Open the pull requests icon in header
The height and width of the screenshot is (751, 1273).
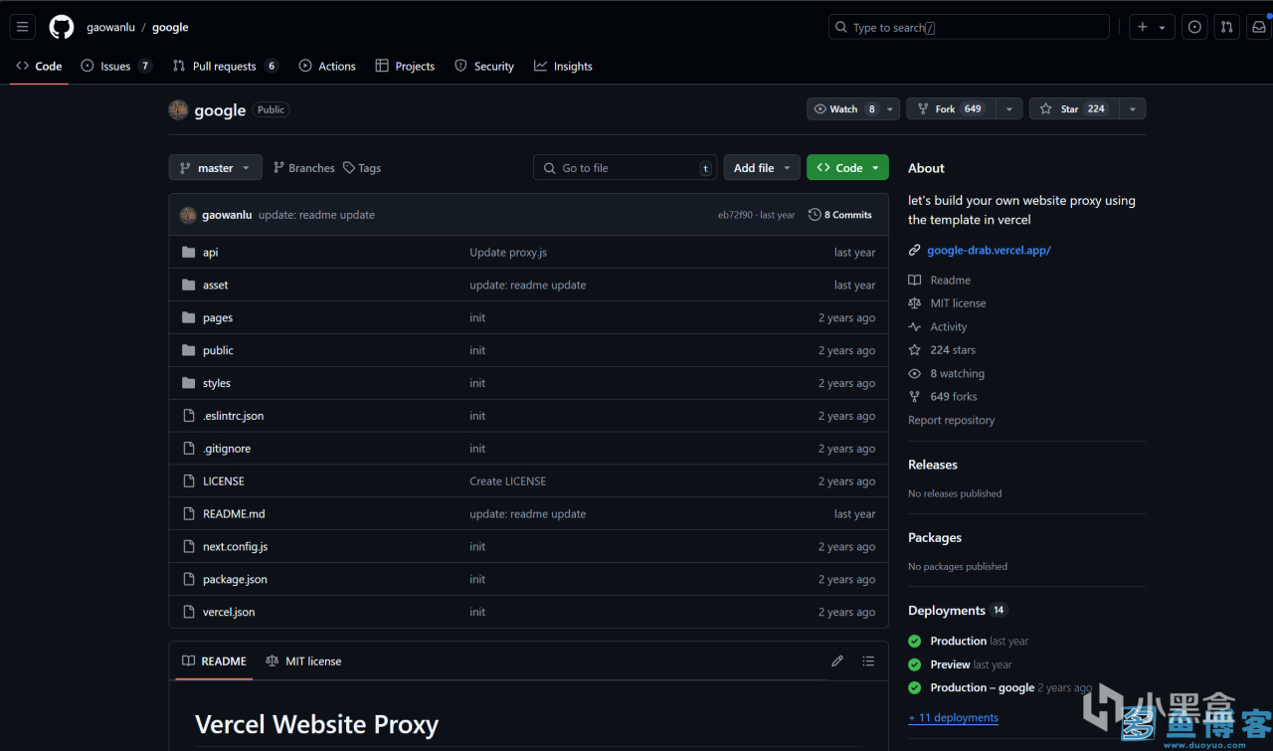(x=1226, y=27)
